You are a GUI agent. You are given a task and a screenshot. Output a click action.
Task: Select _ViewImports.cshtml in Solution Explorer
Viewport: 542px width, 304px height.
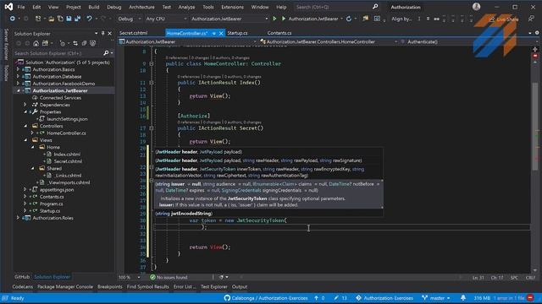[69, 182]
